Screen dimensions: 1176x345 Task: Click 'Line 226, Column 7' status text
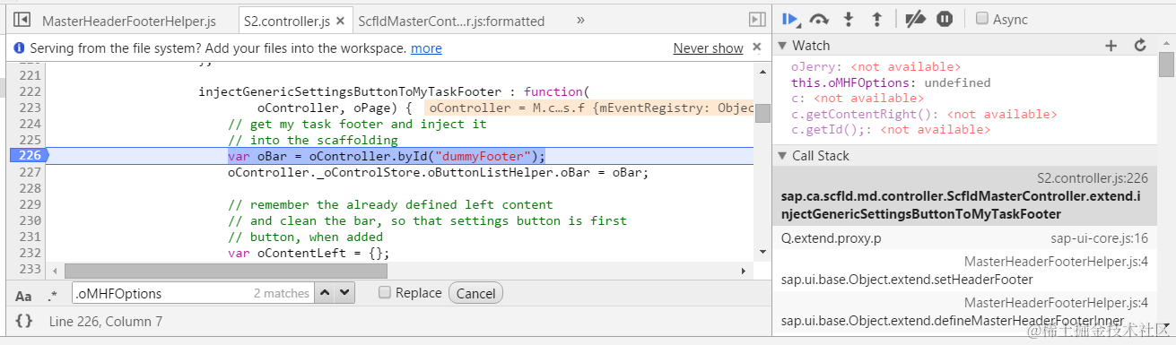pyautogui.click(x=106, y=321)
